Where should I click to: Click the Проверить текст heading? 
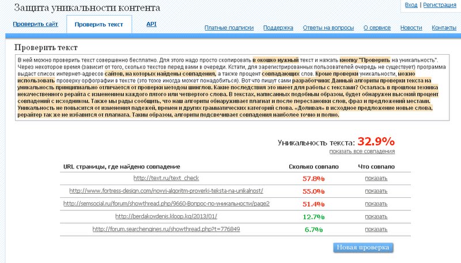click(x=46, y=47)
